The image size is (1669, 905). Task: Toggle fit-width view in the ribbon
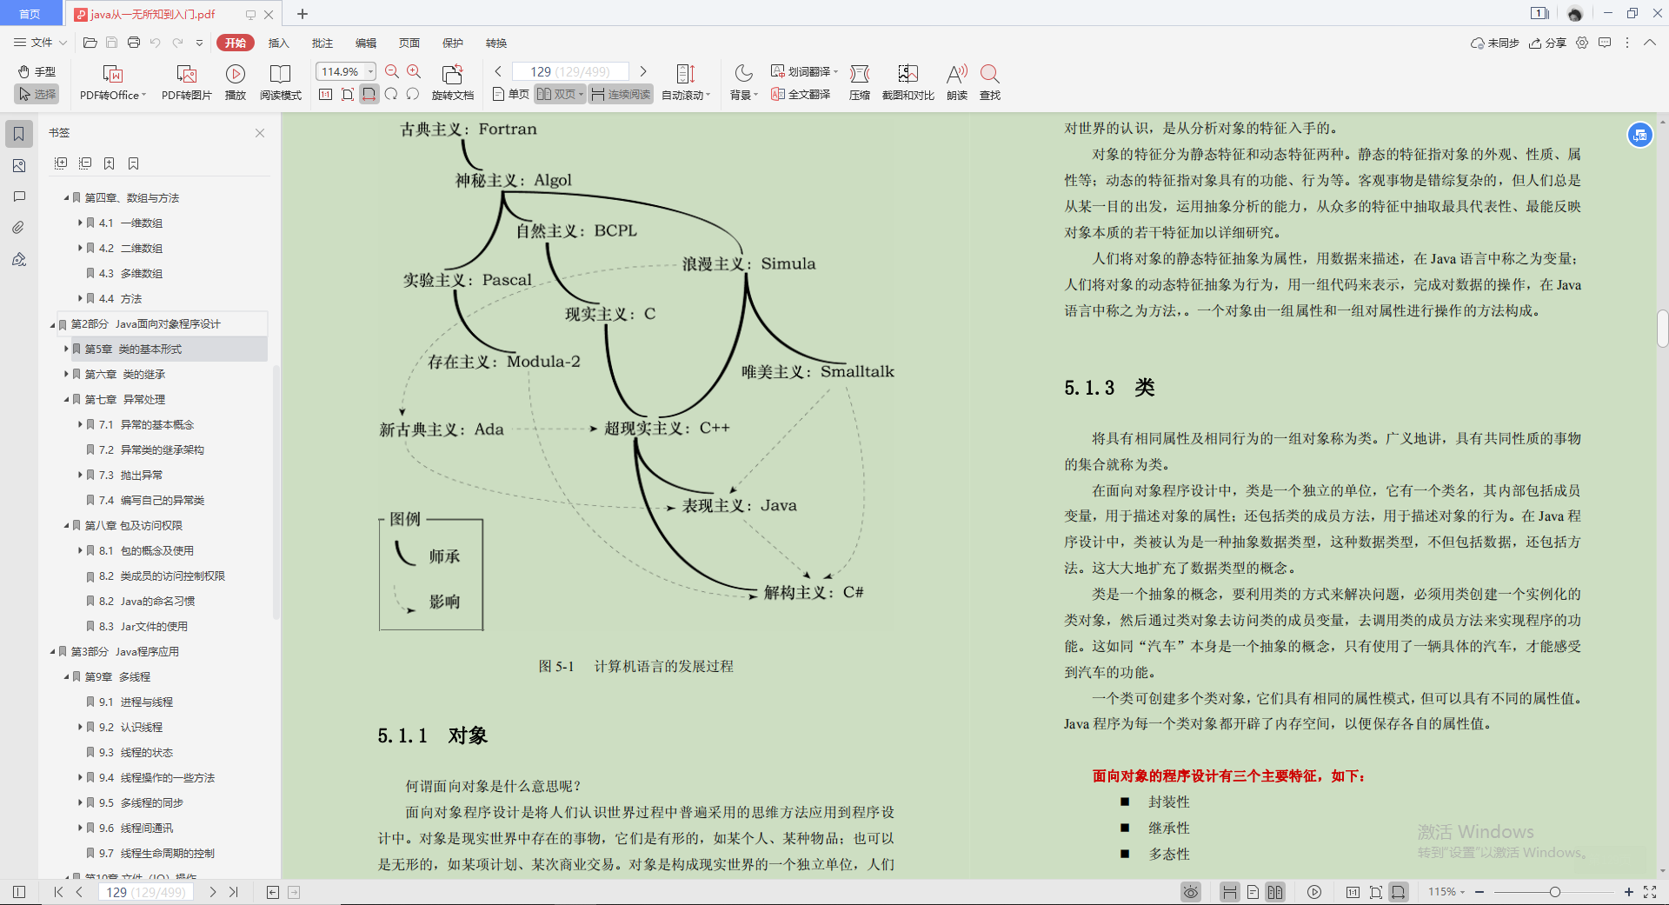369,94
